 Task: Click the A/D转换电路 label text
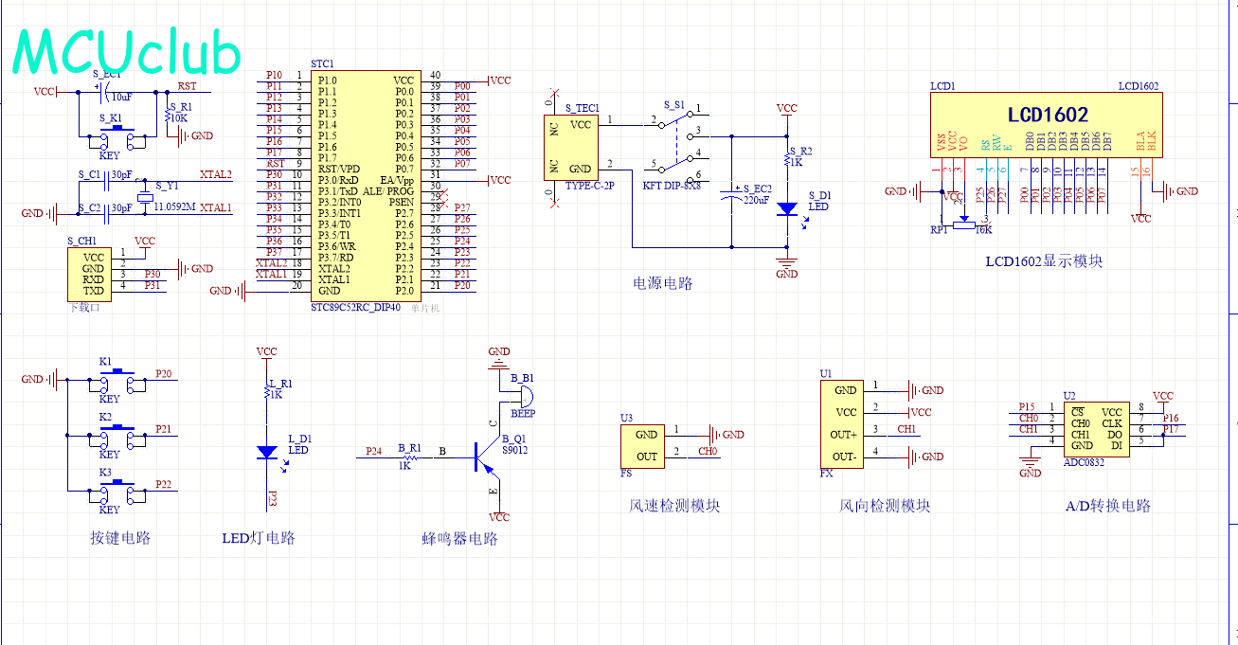(1107, 506)
